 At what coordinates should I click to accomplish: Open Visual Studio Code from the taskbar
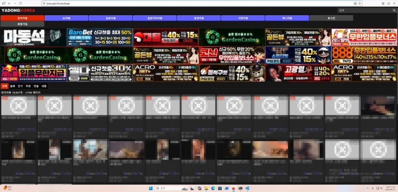pos(247,188)
